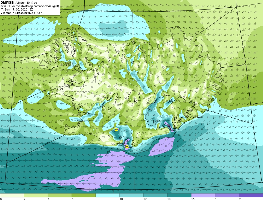
Task: Click the legend scale number "16"
Action: click(x=193, y=199)
